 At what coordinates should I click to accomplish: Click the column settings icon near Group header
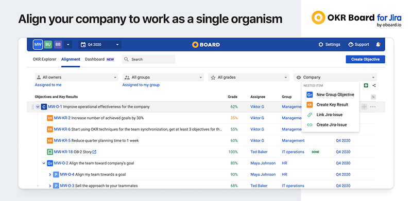373,97
